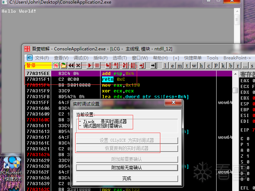Click the EAX register in registers panel
The image size is (255, 191).
pos(245,80)
